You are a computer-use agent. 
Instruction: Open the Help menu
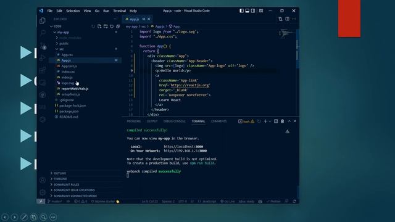point(133,11)
